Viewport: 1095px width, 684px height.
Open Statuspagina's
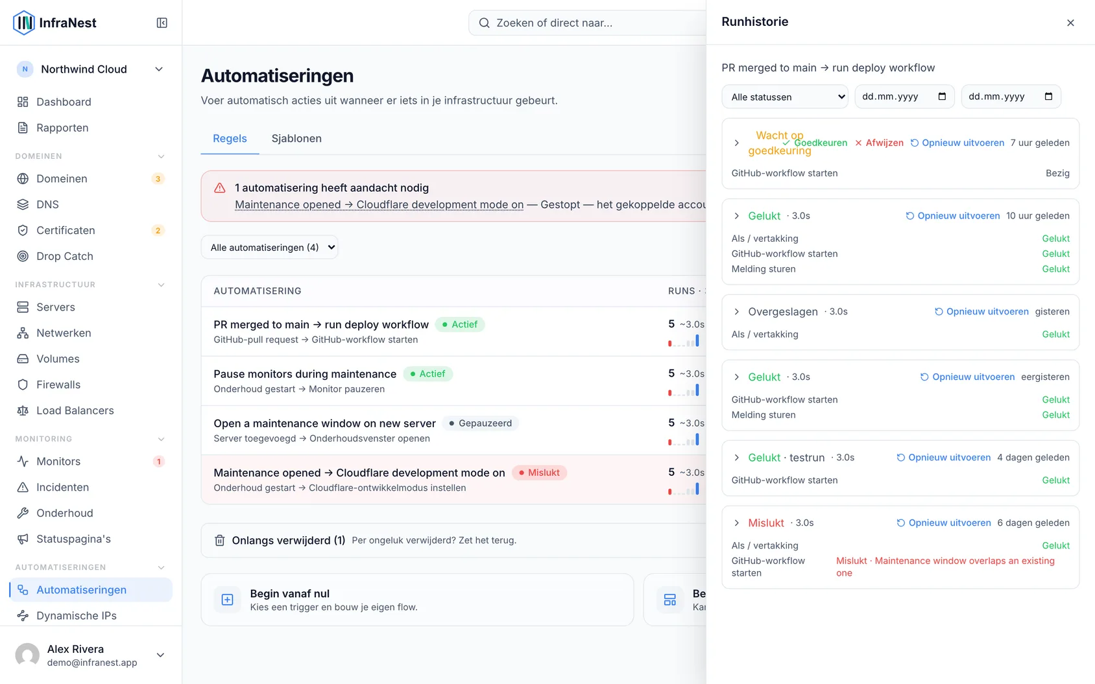[x=91, y=539]
